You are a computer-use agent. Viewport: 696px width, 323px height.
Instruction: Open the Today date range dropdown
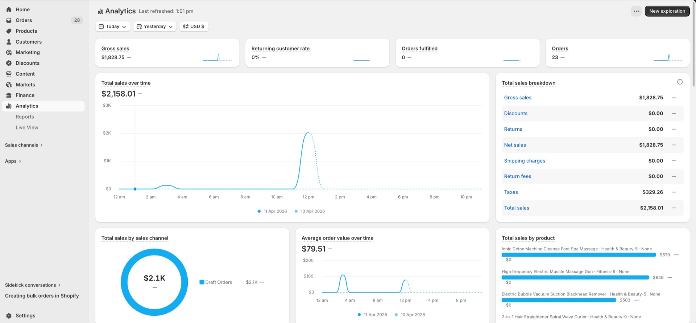[x=113, y=26]
